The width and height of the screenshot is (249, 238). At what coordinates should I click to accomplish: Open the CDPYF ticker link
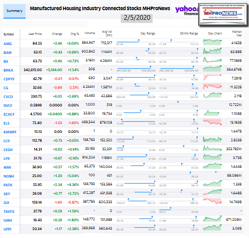tap(9, 79)
